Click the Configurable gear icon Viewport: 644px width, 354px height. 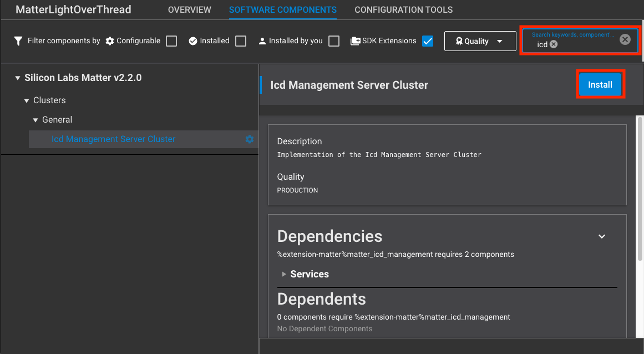click(x=110, y=41)
